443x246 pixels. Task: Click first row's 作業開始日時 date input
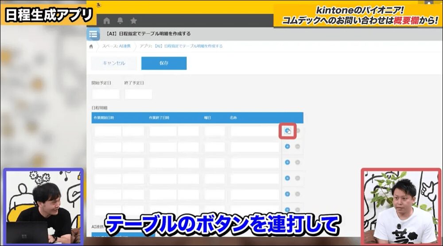pyautogui.click(x=108, y=131)
